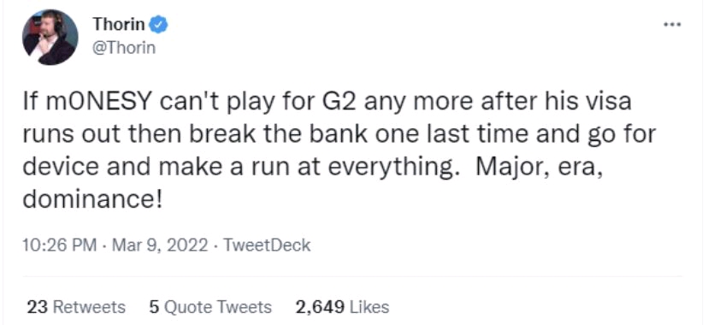708x325 pixels.
Task: Open the three-dot more options menu
Action: point(672,24)
